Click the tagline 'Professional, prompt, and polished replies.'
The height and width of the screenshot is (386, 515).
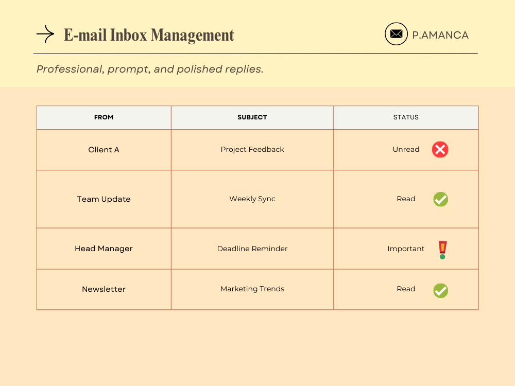coord(150,69)
